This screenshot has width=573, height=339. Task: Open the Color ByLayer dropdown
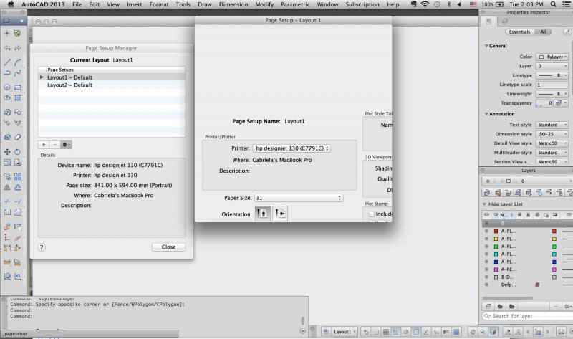552,57
